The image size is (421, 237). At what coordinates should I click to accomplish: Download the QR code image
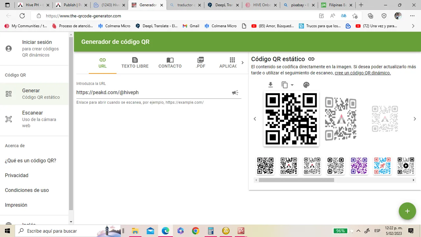pos(270,85)
